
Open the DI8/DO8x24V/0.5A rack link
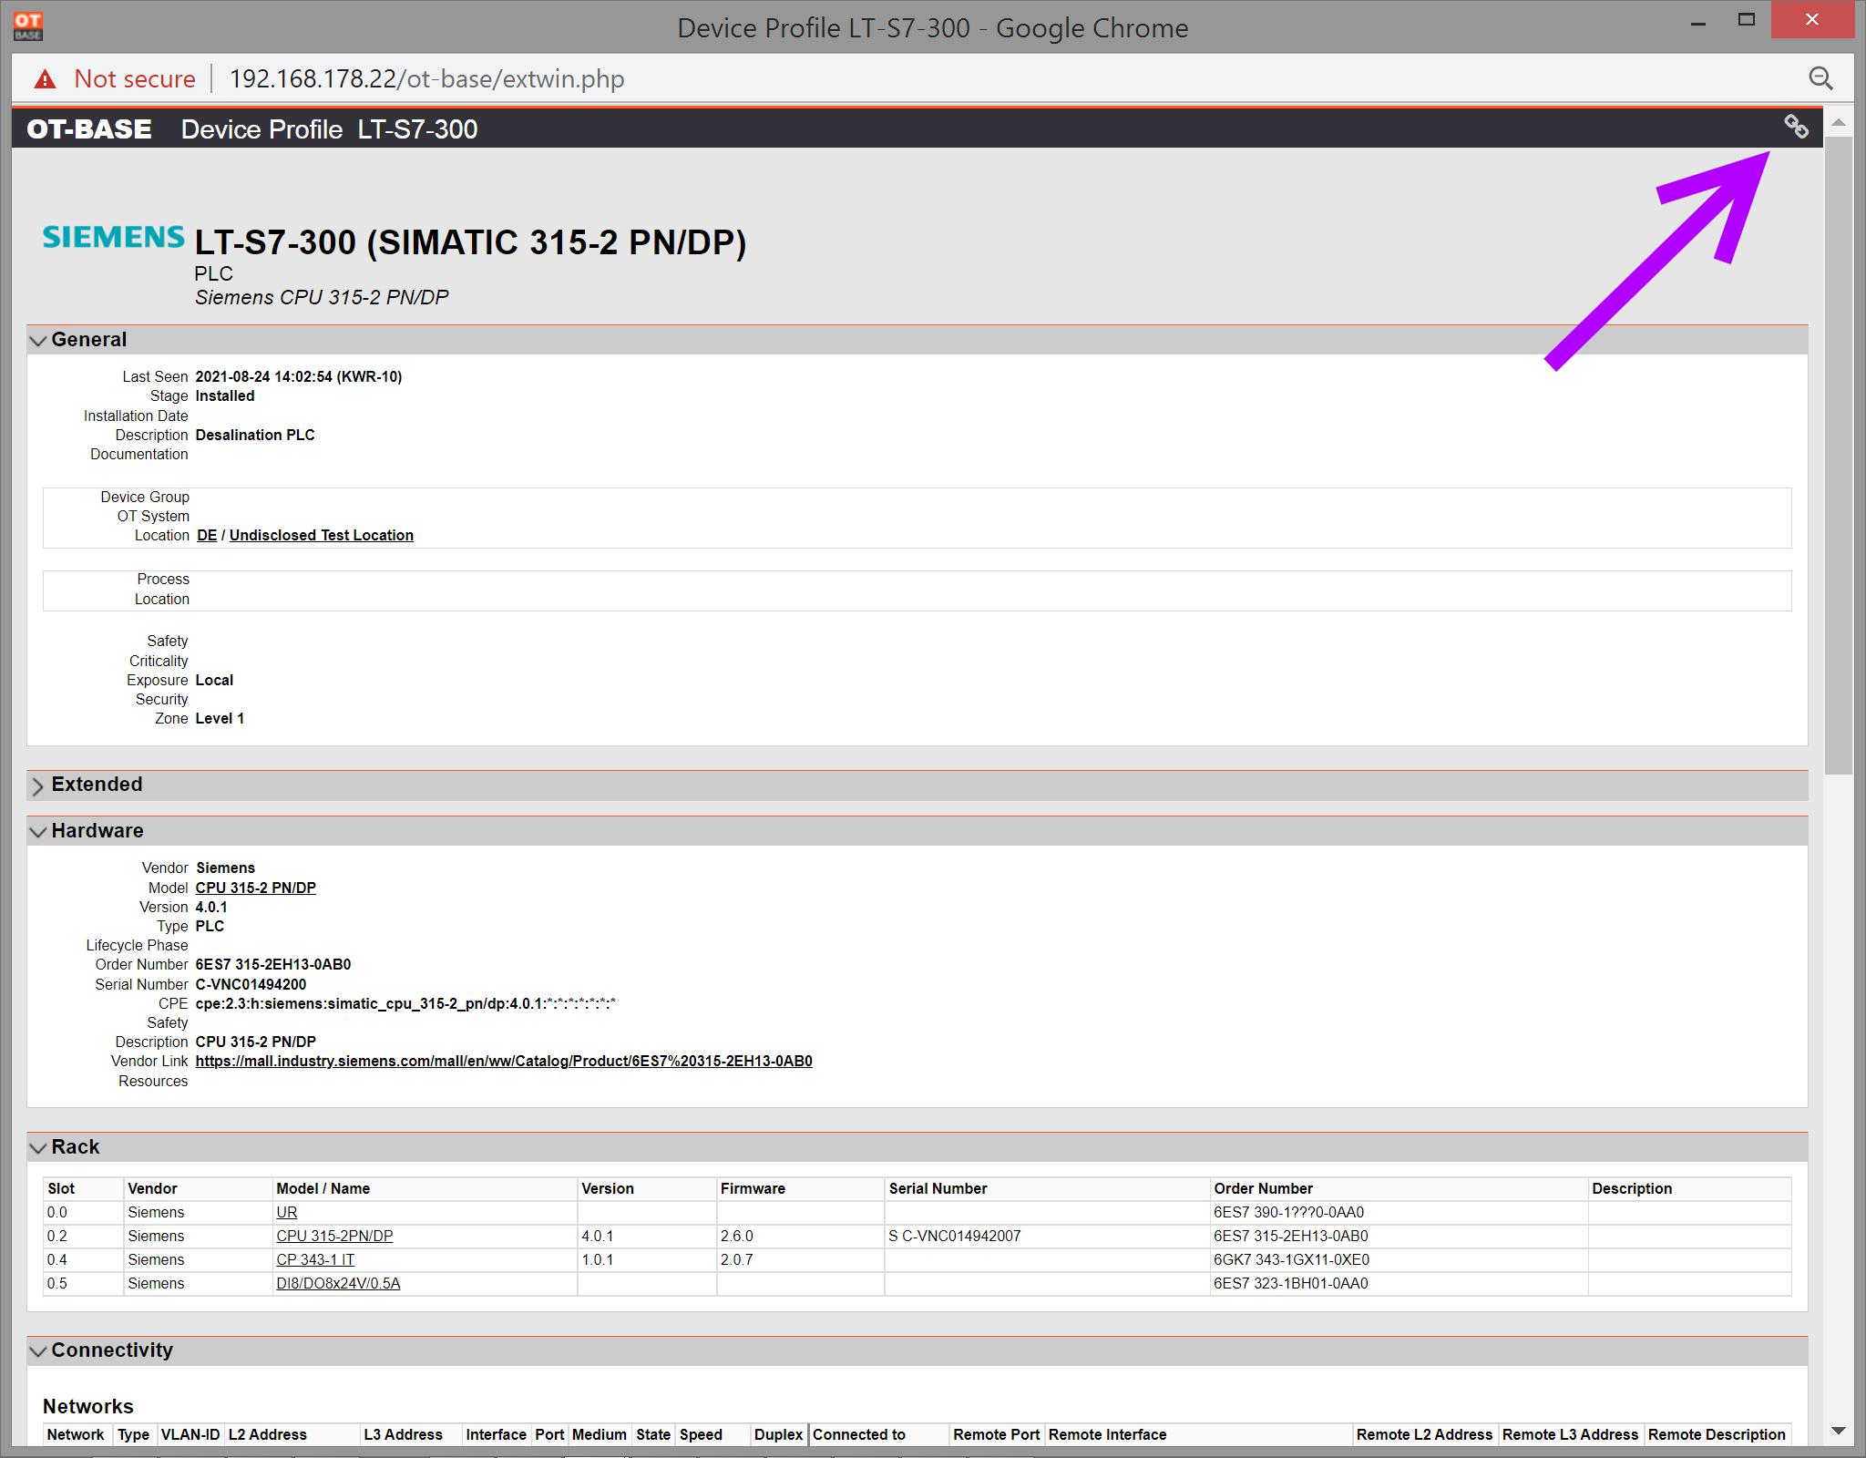[338, 1283]
